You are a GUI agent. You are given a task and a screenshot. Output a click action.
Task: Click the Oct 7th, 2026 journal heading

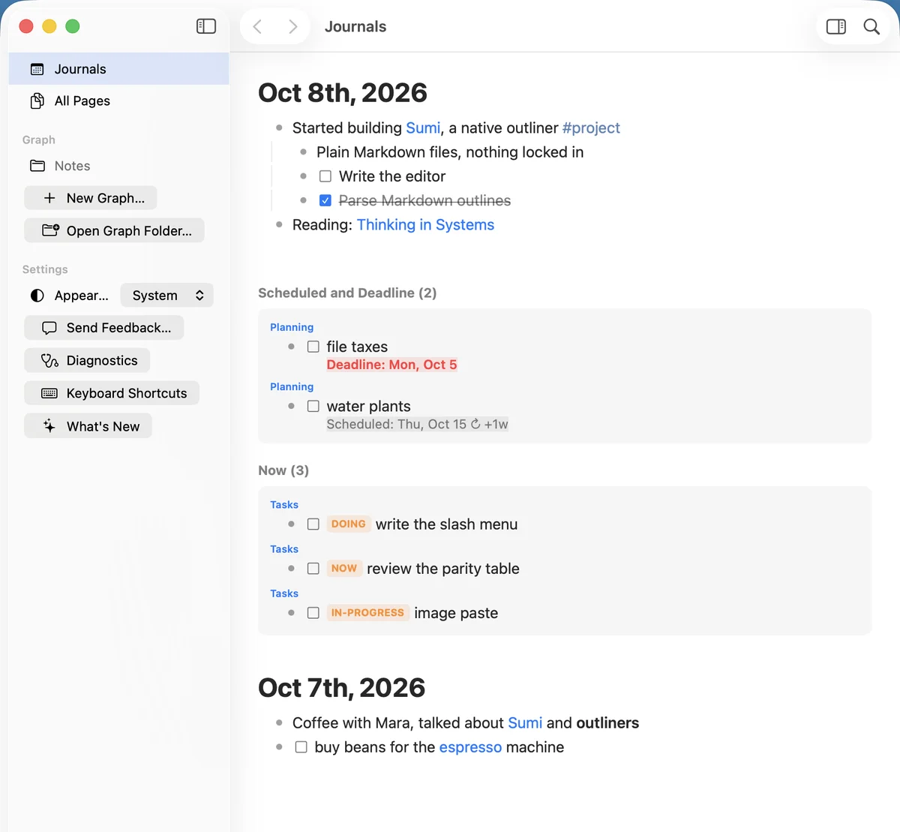point(342,688)
